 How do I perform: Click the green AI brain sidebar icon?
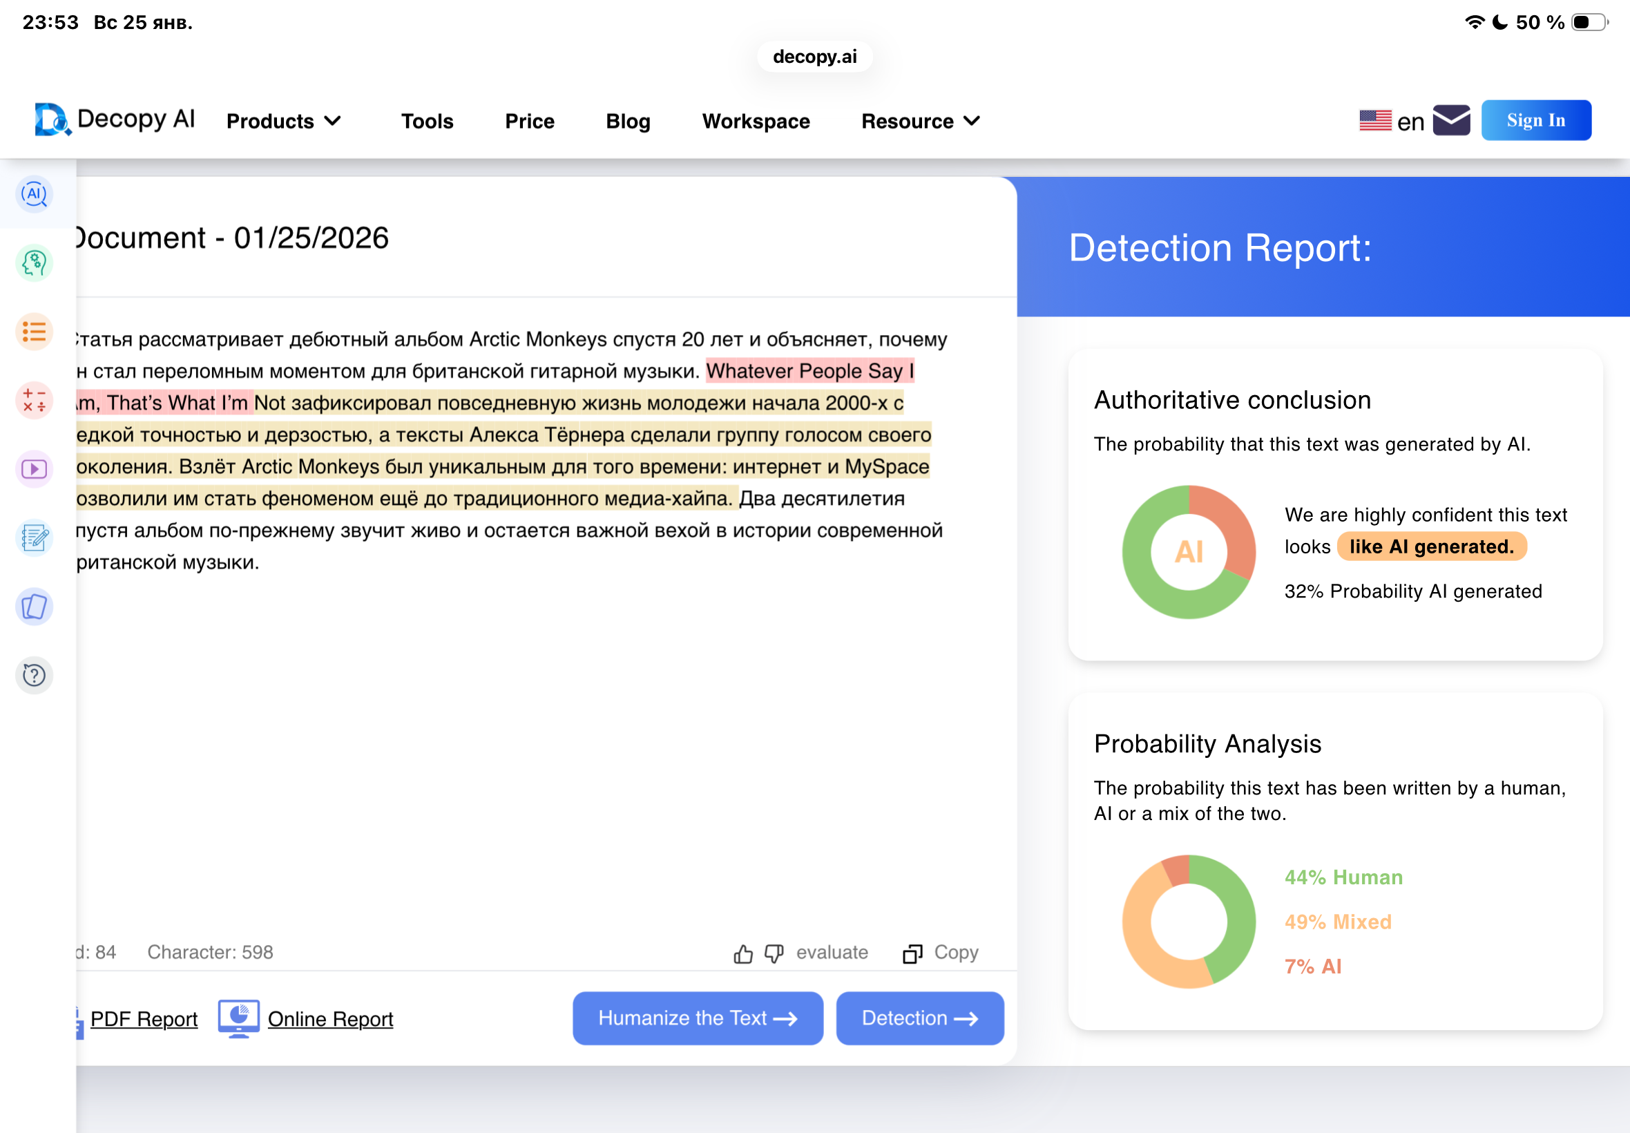[34, 263]
